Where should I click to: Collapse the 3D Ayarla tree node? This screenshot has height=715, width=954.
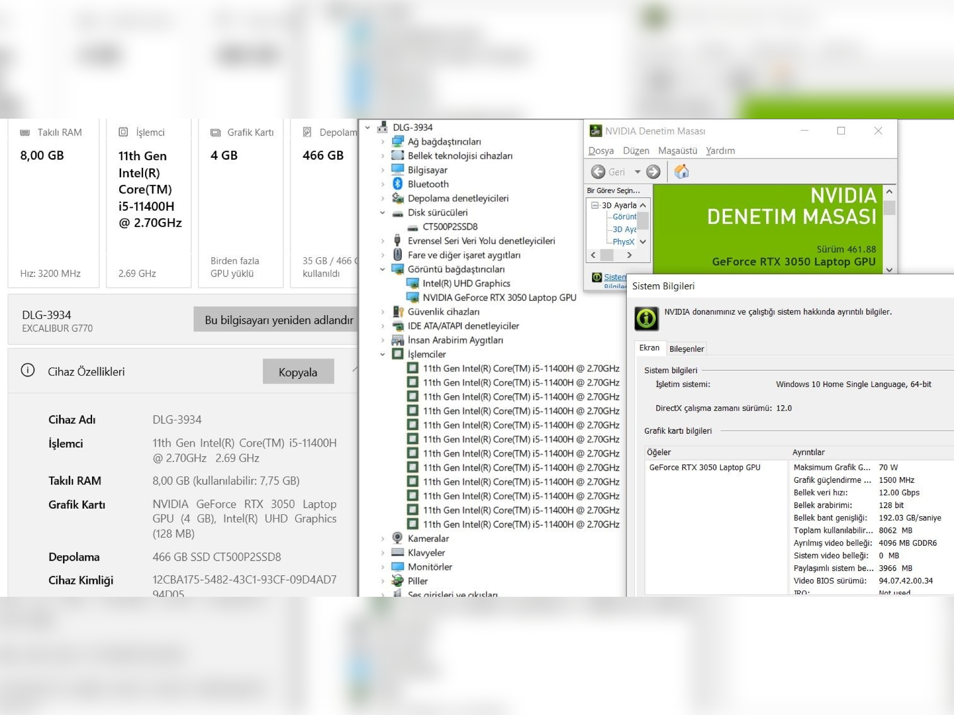pyautogui.click(x=595, y=205)
